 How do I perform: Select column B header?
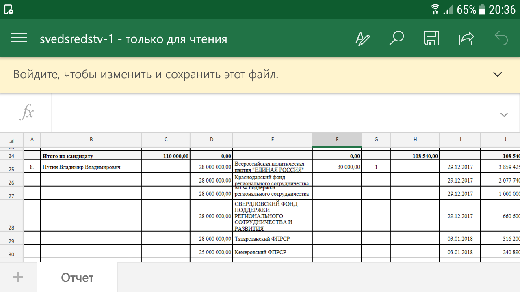(x=91, y=140)
